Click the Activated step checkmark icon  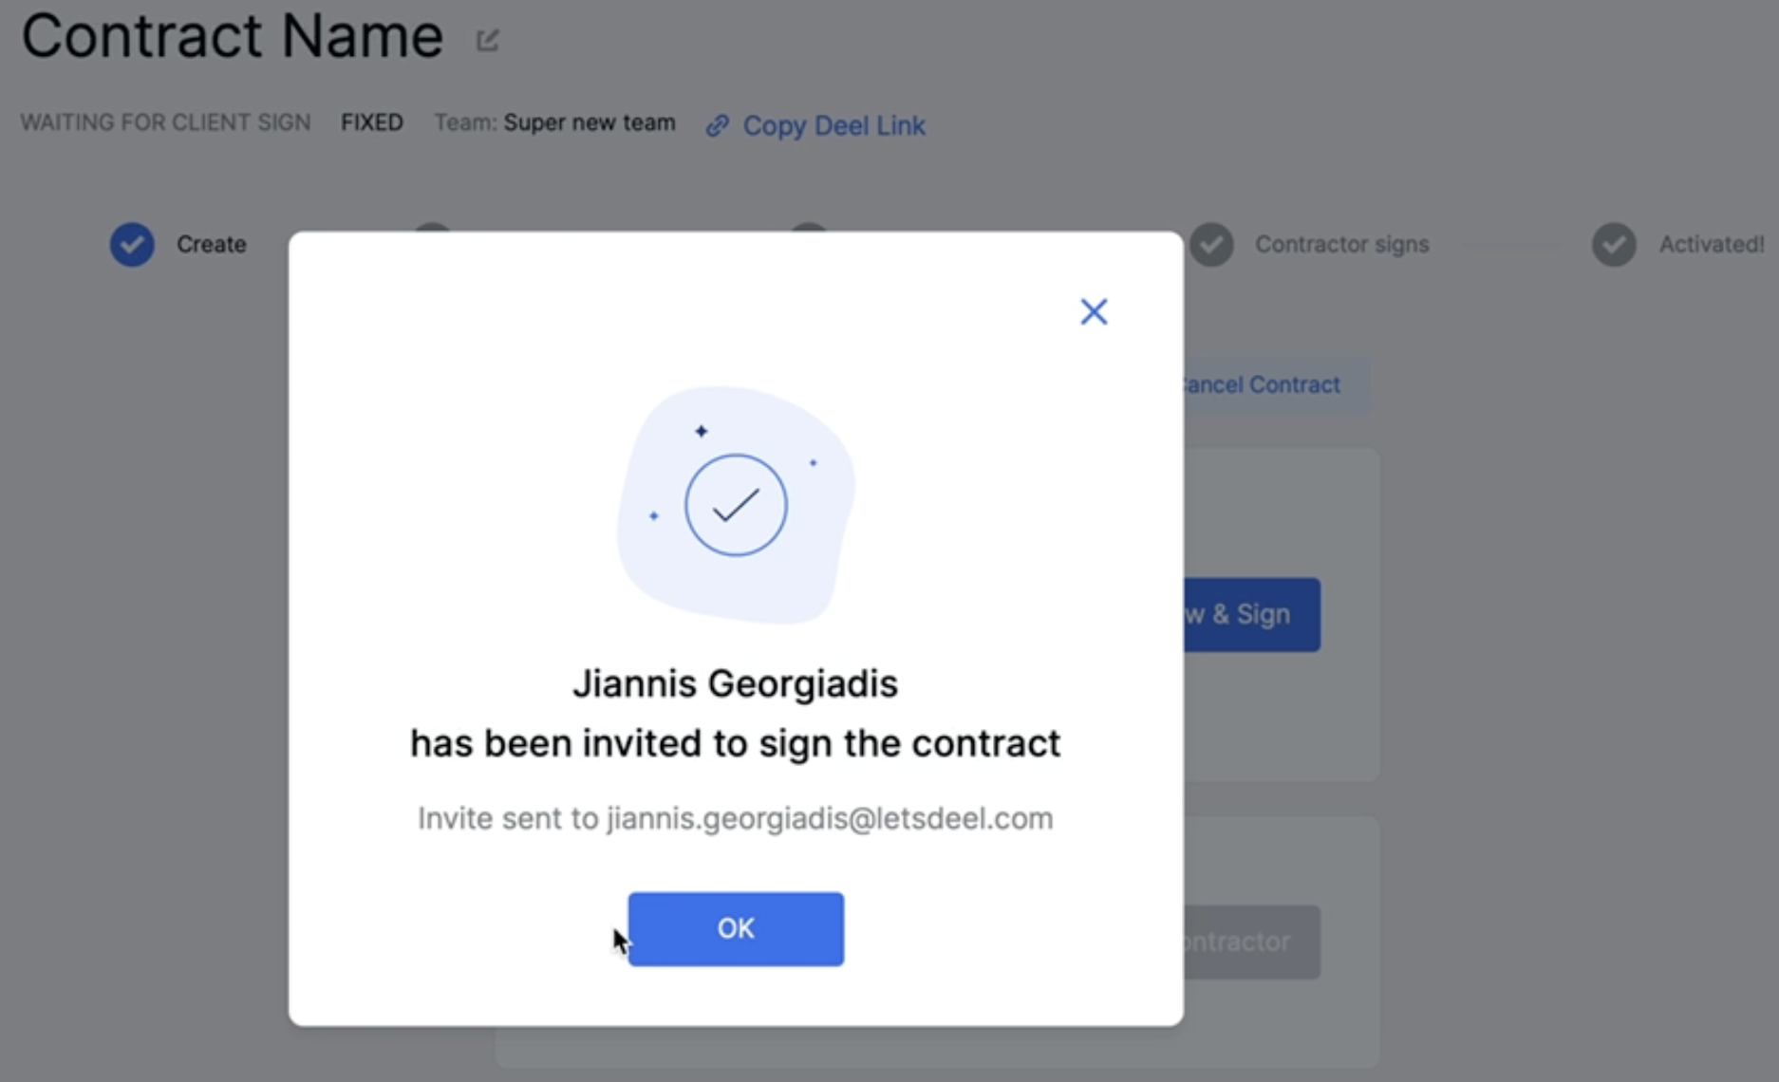[1614, 244]
